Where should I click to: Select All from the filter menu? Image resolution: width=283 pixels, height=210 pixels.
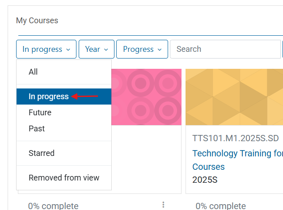pos(34,72)
